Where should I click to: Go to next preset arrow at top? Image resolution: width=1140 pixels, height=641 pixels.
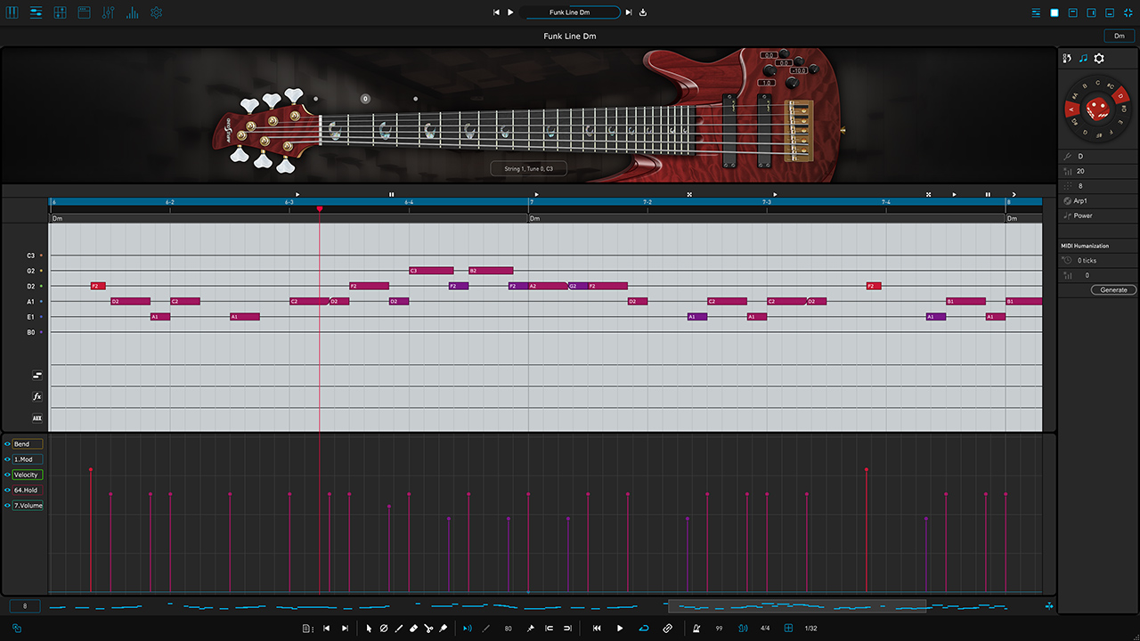[629, 12]
